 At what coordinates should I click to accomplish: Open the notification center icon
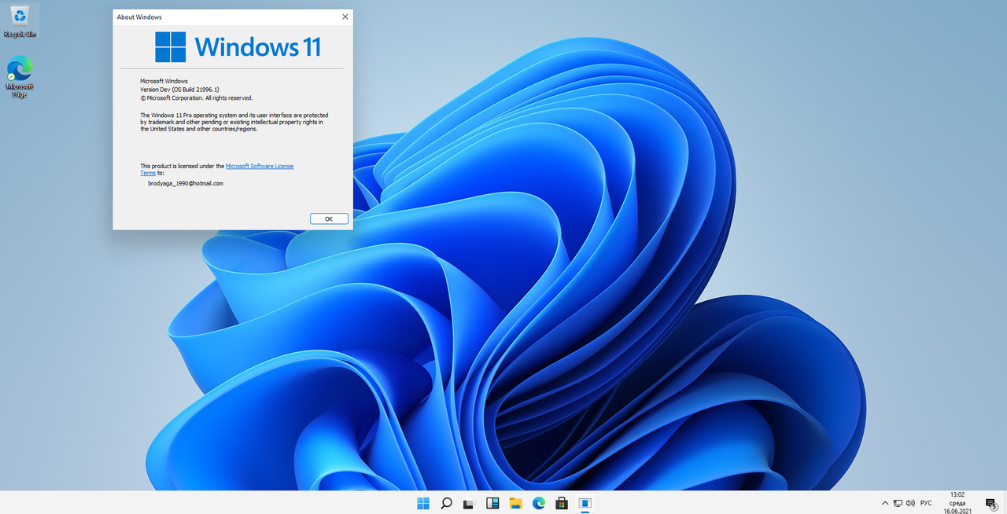click(991, 503)
